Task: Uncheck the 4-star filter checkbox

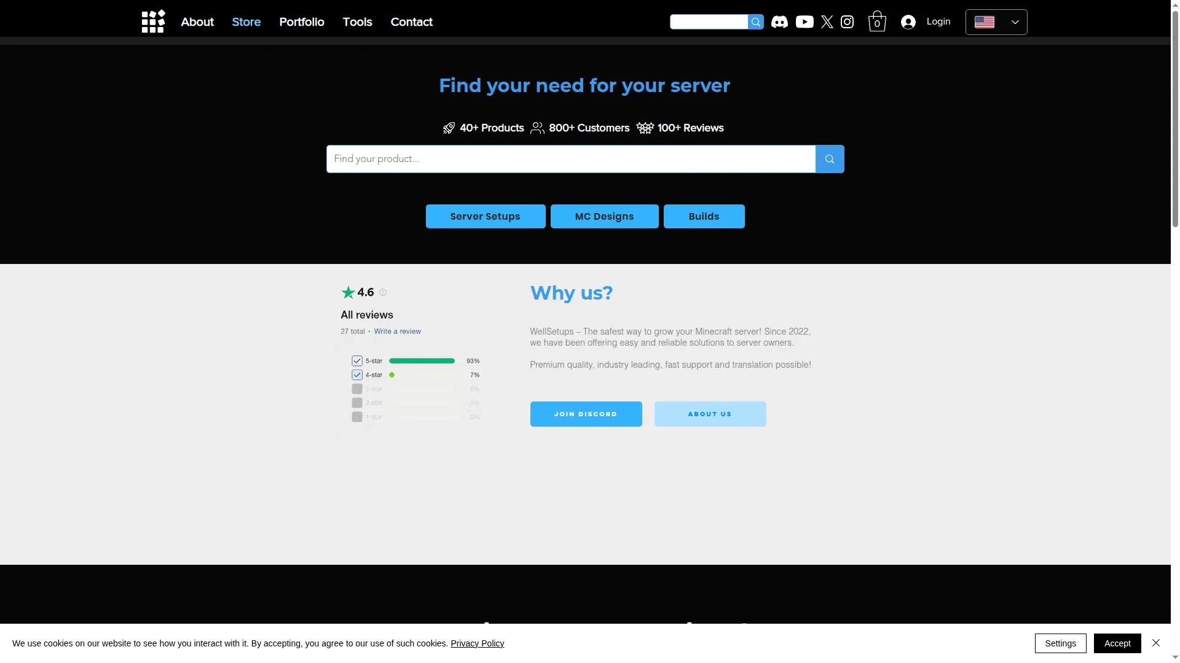Action: coord(357,375)
